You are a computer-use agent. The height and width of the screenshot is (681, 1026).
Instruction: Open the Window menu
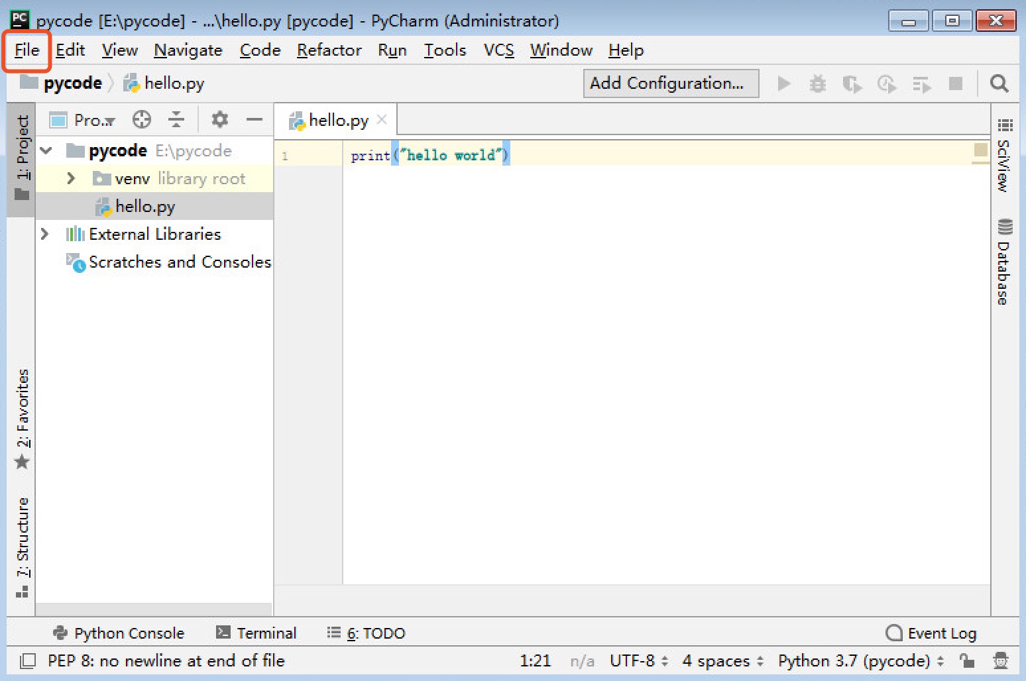(x=561, y=50)
